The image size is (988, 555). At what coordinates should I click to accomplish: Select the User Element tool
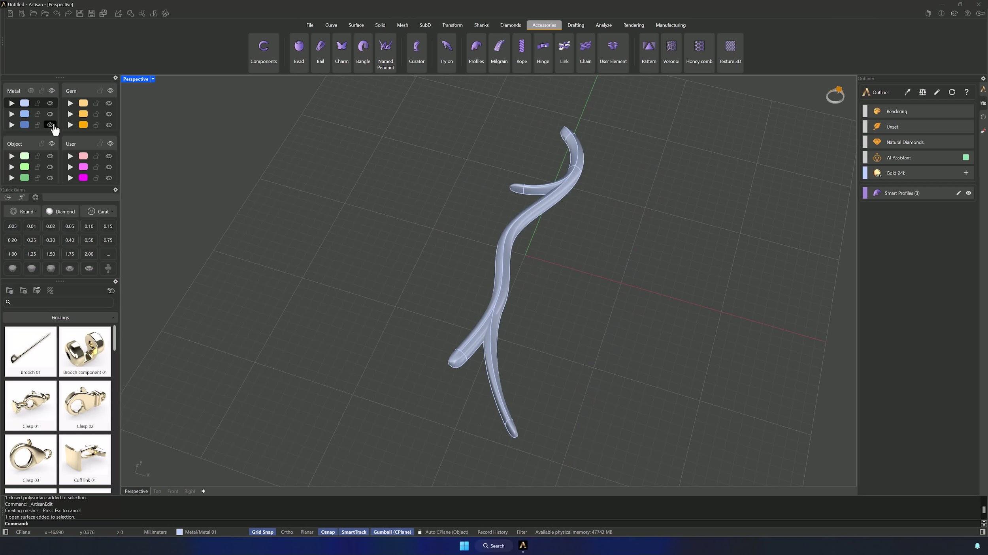(613, 52)
